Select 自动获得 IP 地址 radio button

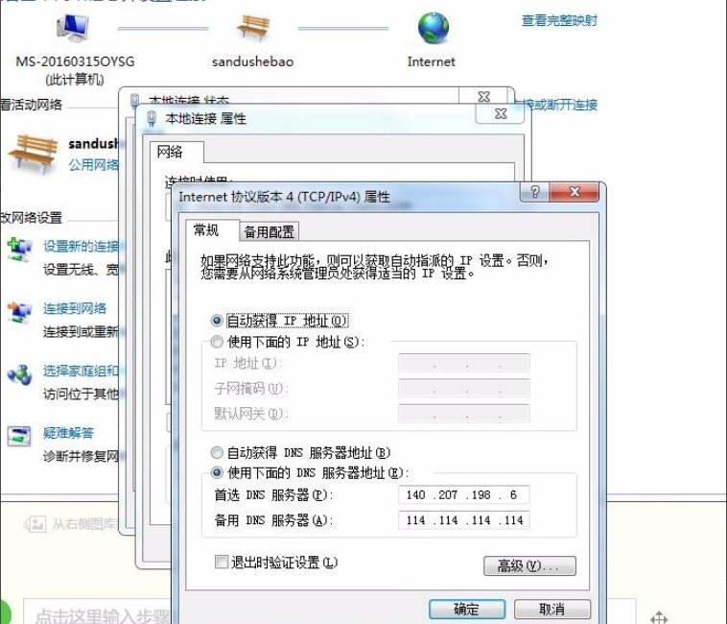217,321
